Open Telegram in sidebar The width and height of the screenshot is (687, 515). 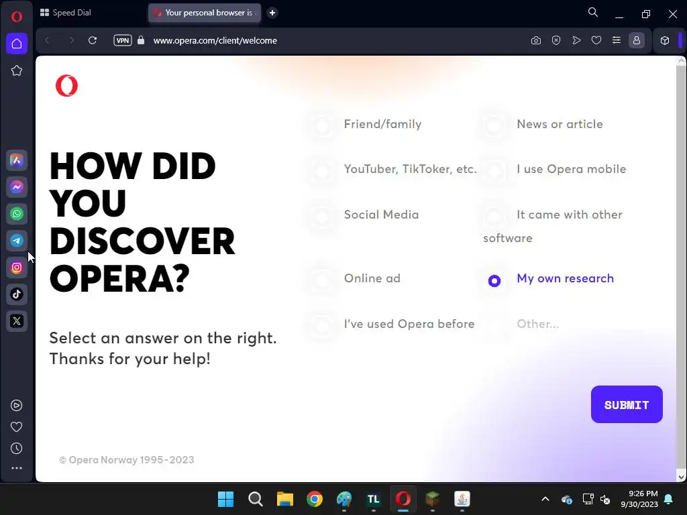click(17, 241)
